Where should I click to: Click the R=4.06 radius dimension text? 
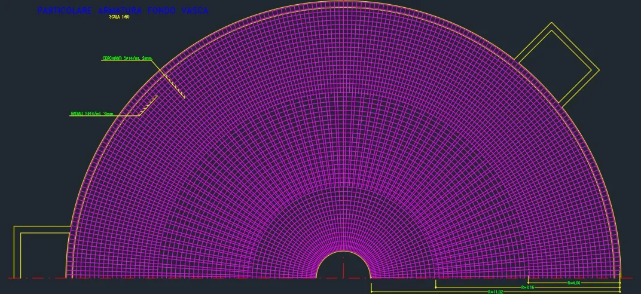(573, 283)
